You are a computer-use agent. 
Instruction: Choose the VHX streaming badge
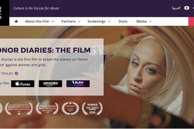(x=78, y=84)
